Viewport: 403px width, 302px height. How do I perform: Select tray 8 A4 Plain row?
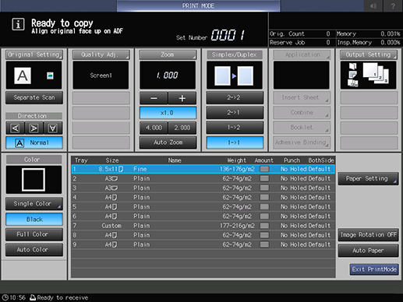[x=203, y=235]
